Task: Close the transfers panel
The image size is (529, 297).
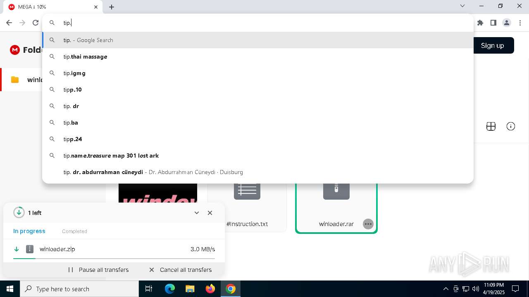Action: [x=210, y=213]
